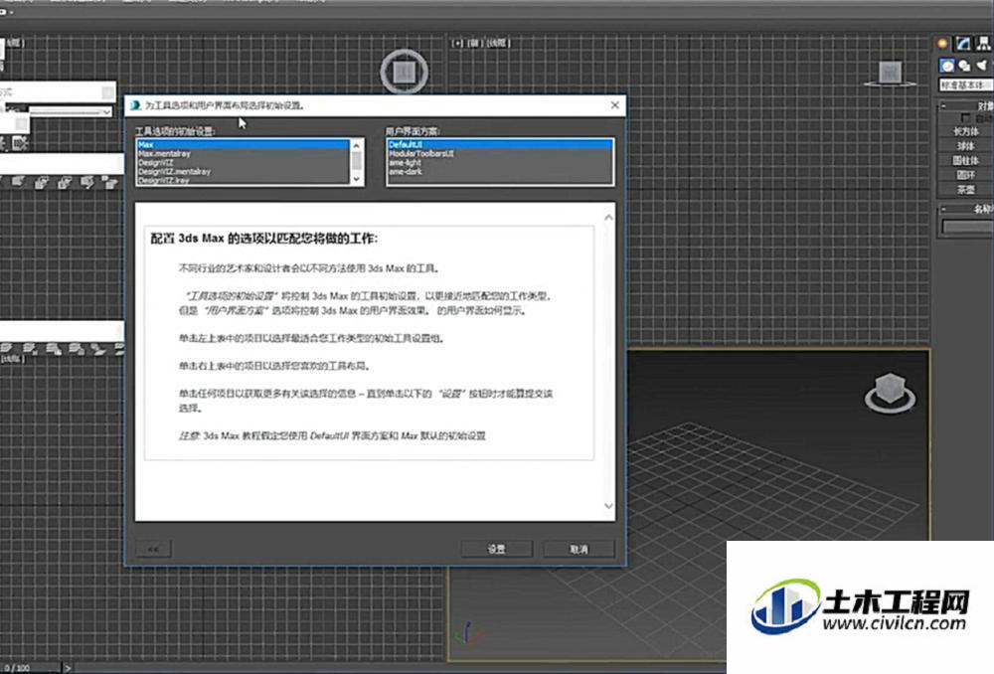Viewport: 994px width, 674px height.
Task: Open the Modify panel tab icon
Action: point(963,43)
